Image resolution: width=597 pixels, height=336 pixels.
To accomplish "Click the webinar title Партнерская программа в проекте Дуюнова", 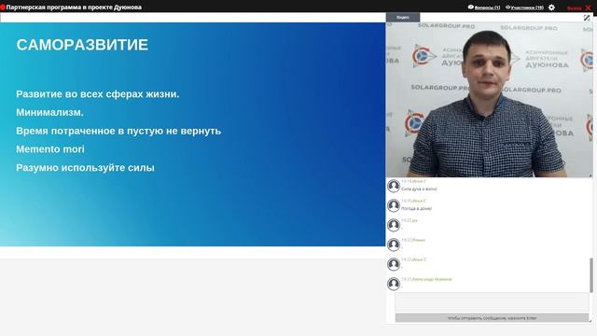I will 74,7.
